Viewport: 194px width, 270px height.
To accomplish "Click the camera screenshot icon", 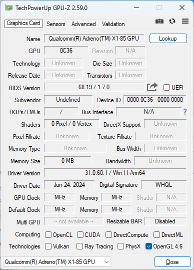I will [x=159, y=21].
